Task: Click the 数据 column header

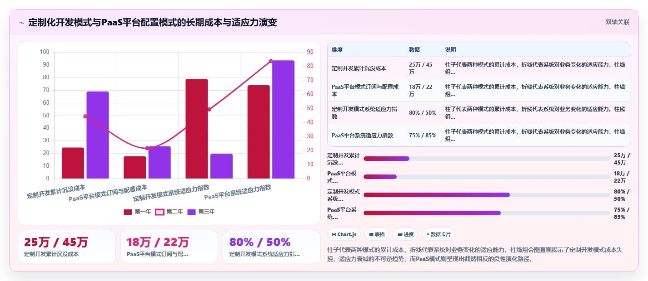Action: [414, 50]
